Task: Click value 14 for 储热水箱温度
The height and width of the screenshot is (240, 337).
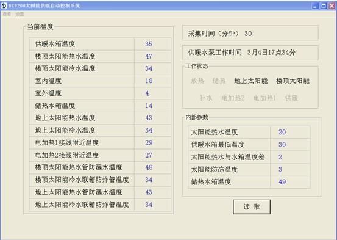Action: [149, 106]
